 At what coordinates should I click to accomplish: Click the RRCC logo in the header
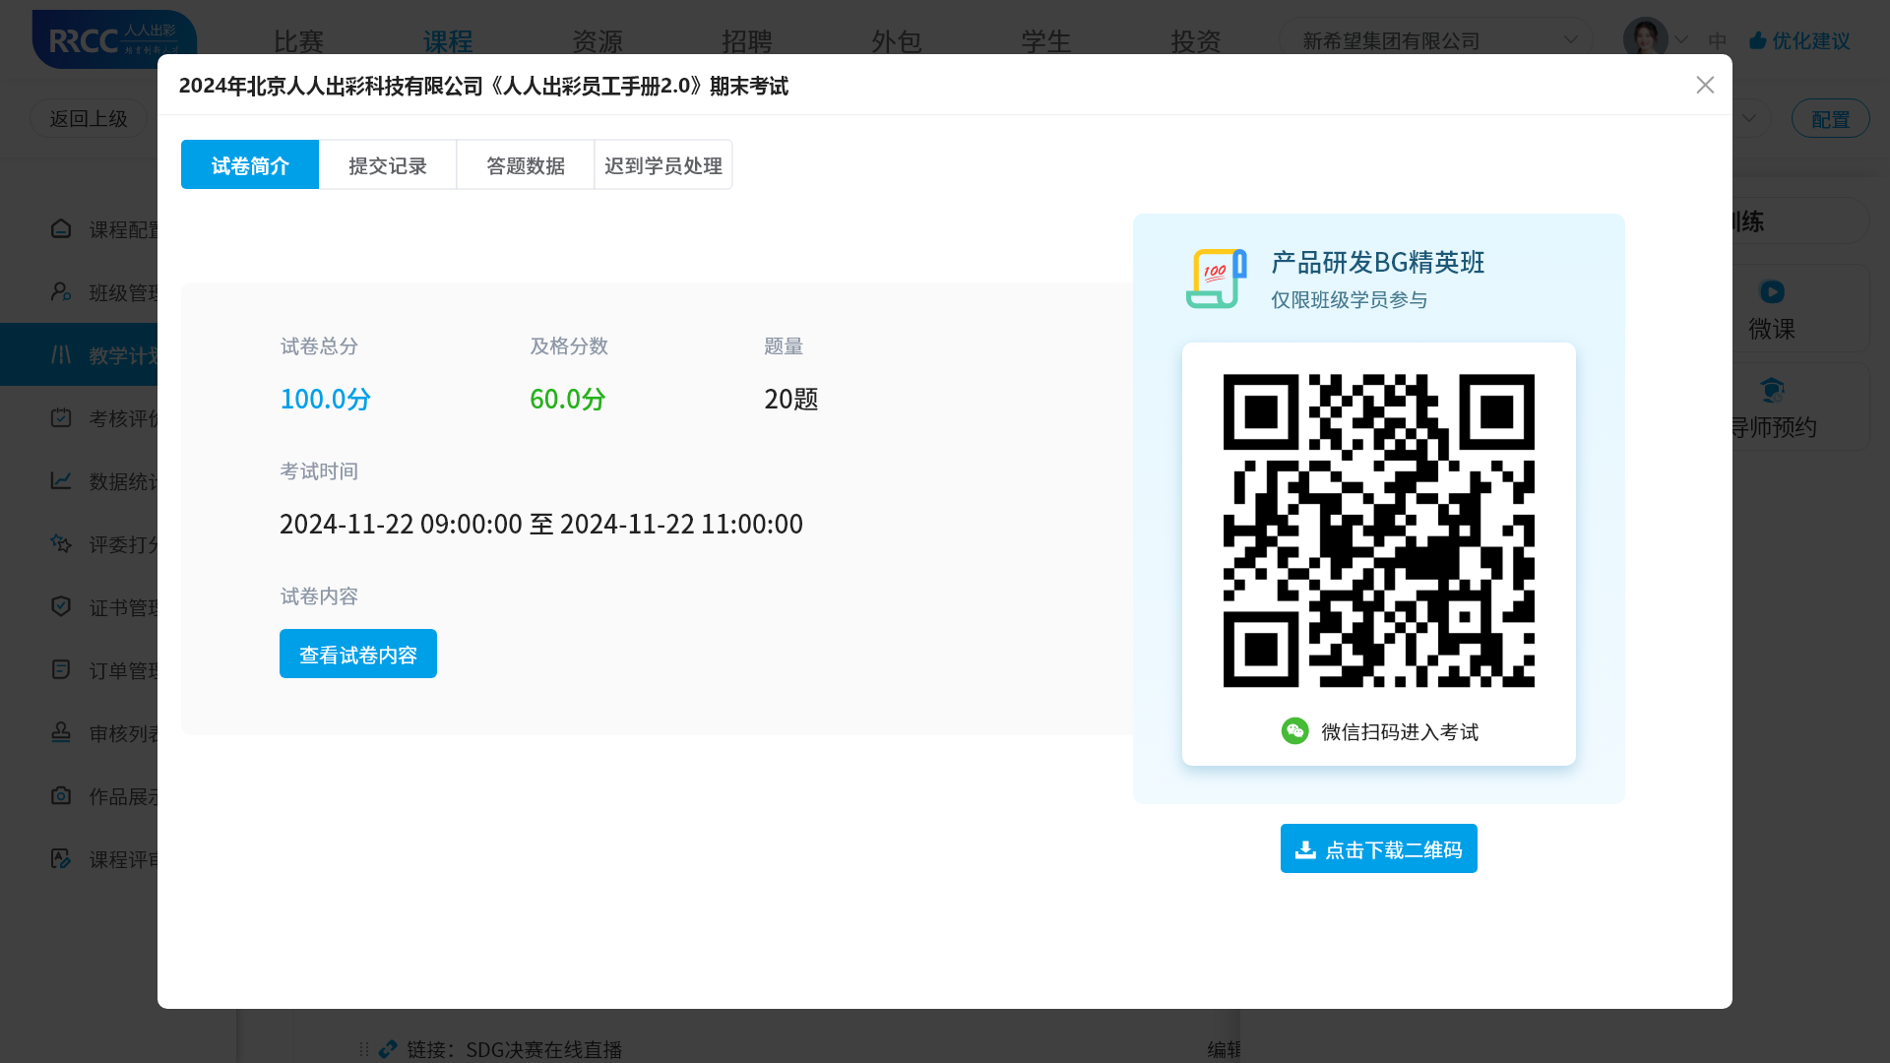pos(114,39)
